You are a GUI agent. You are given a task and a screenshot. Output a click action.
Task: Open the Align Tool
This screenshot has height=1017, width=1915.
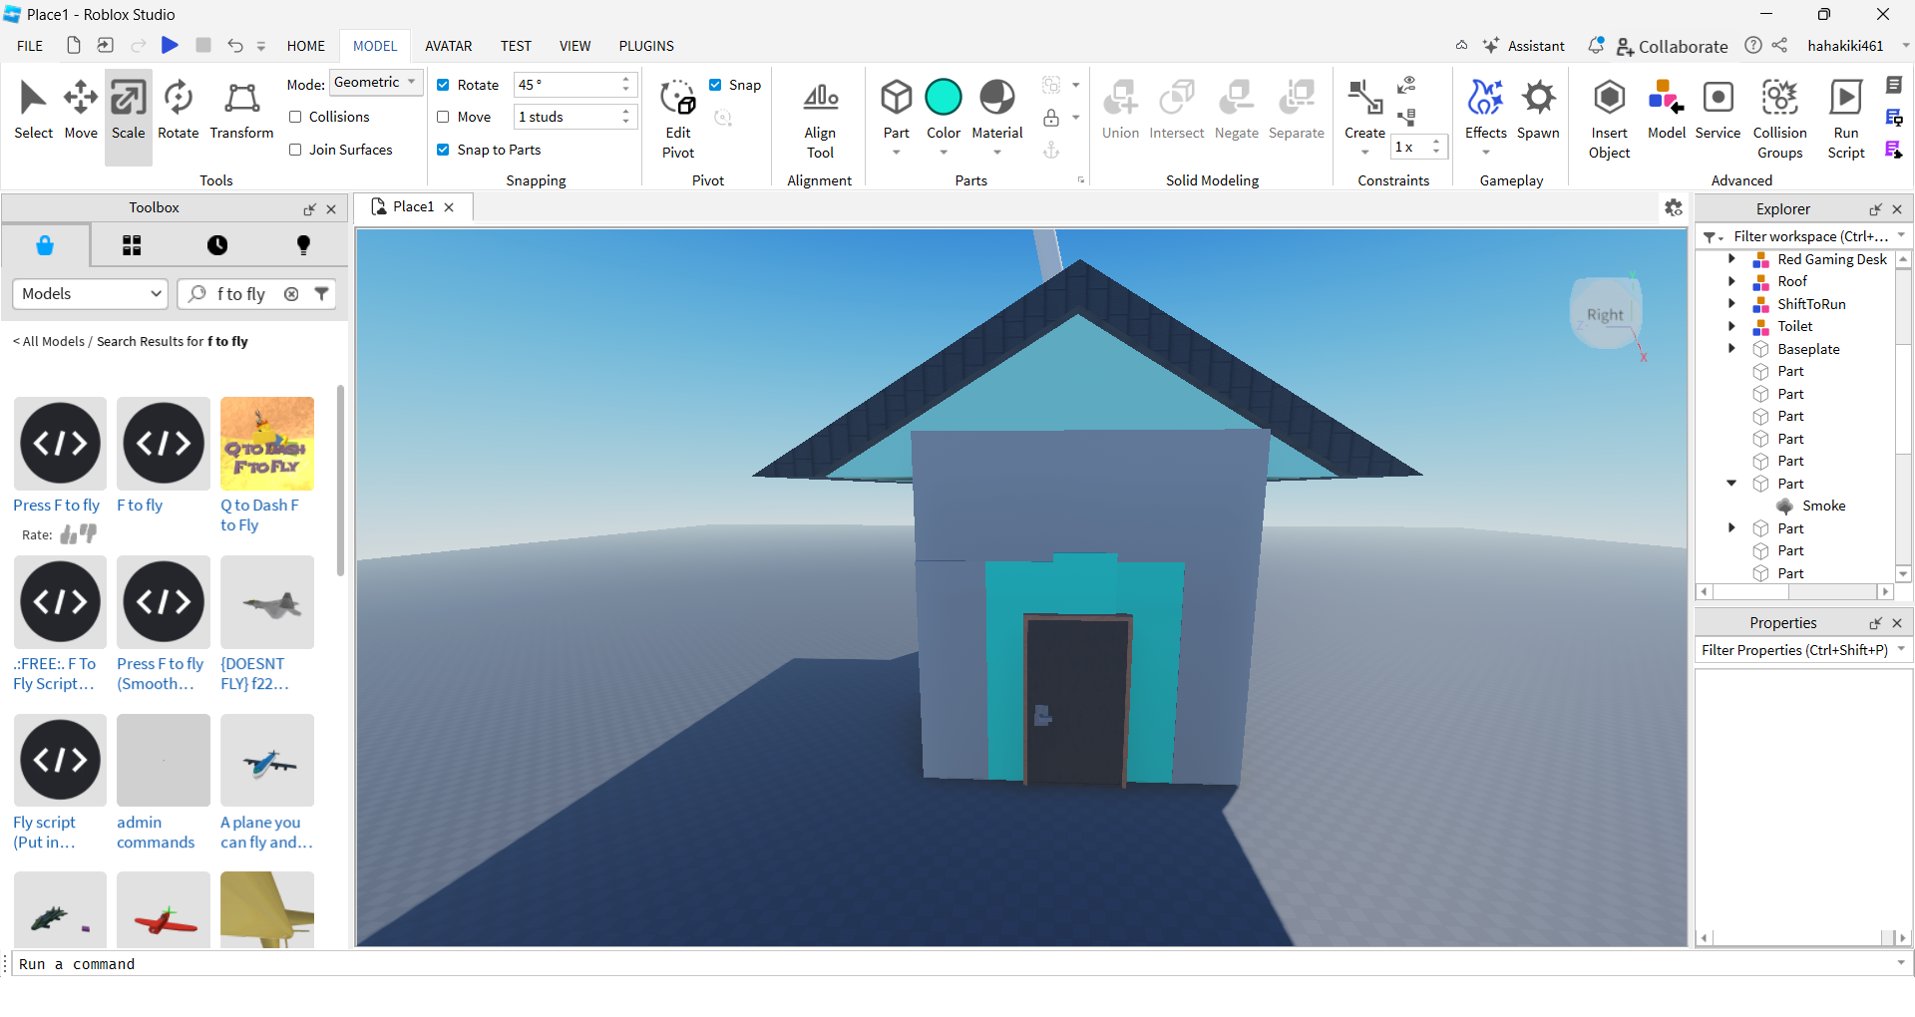[820, 118]
